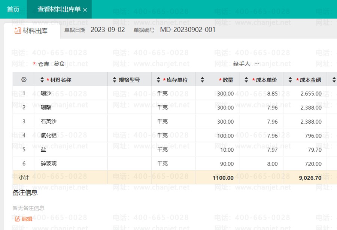Click the 成本单价 column header
The image size is (337, 230).
click(266, 80)
